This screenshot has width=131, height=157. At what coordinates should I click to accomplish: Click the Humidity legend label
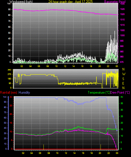pos(24,93)
